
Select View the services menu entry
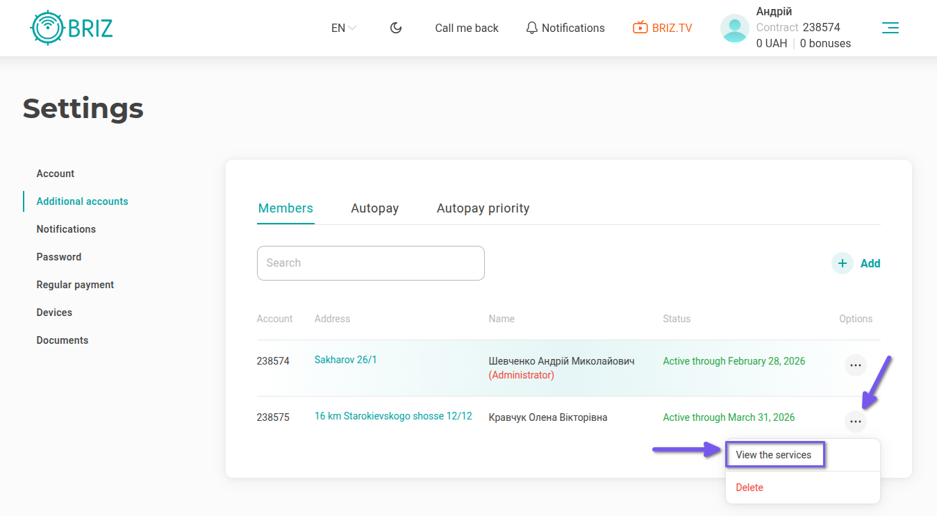pyautogui.click(x=774, y=455)
